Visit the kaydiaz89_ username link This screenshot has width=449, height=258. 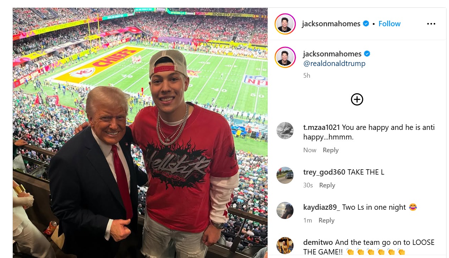[322, 207]
